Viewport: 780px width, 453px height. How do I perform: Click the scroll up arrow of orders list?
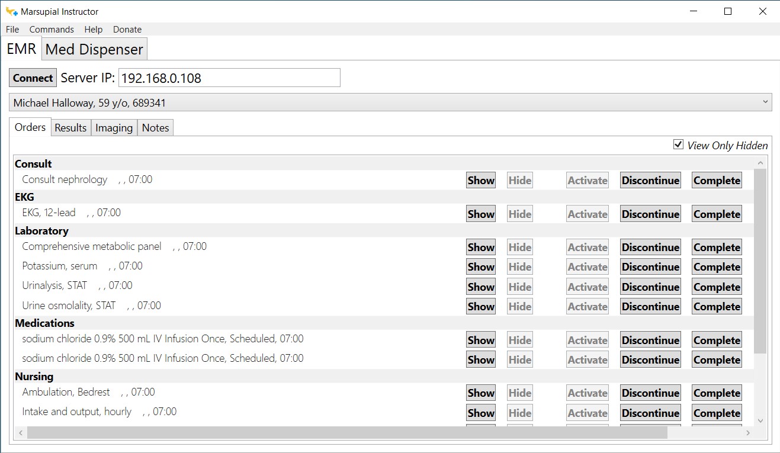pos(760,162)
